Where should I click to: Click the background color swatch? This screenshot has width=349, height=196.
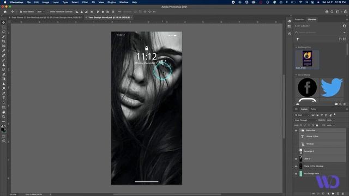(x=5, y=131)
